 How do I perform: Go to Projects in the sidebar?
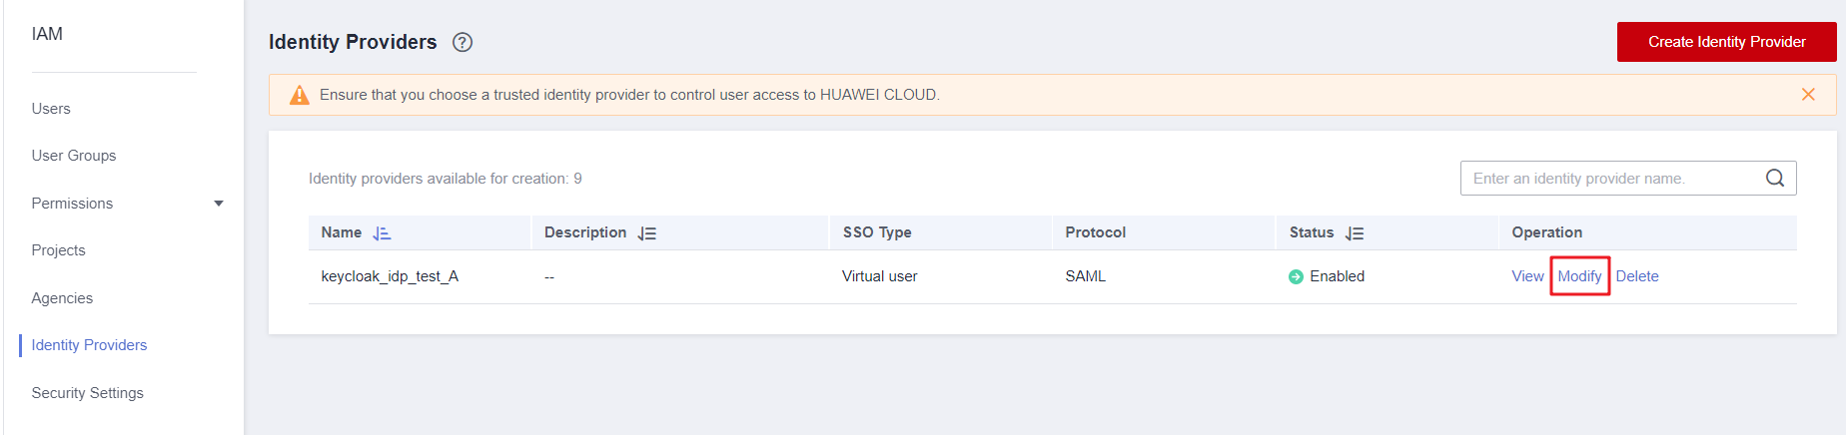[58, 250]
